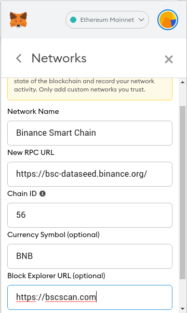
Task: Click the Block Explorer URL input field
Action: pos(90,297)
